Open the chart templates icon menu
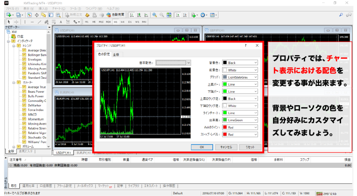 pyautogui.click(x=213, y=15)
